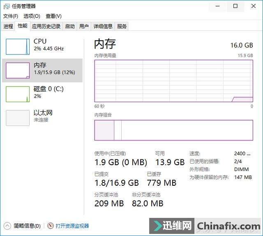Image resolution: width=263 pixels, height=236 pixels.
Task: Select the 内存 memory graph thumbnail
Action: tap(18, 70)
